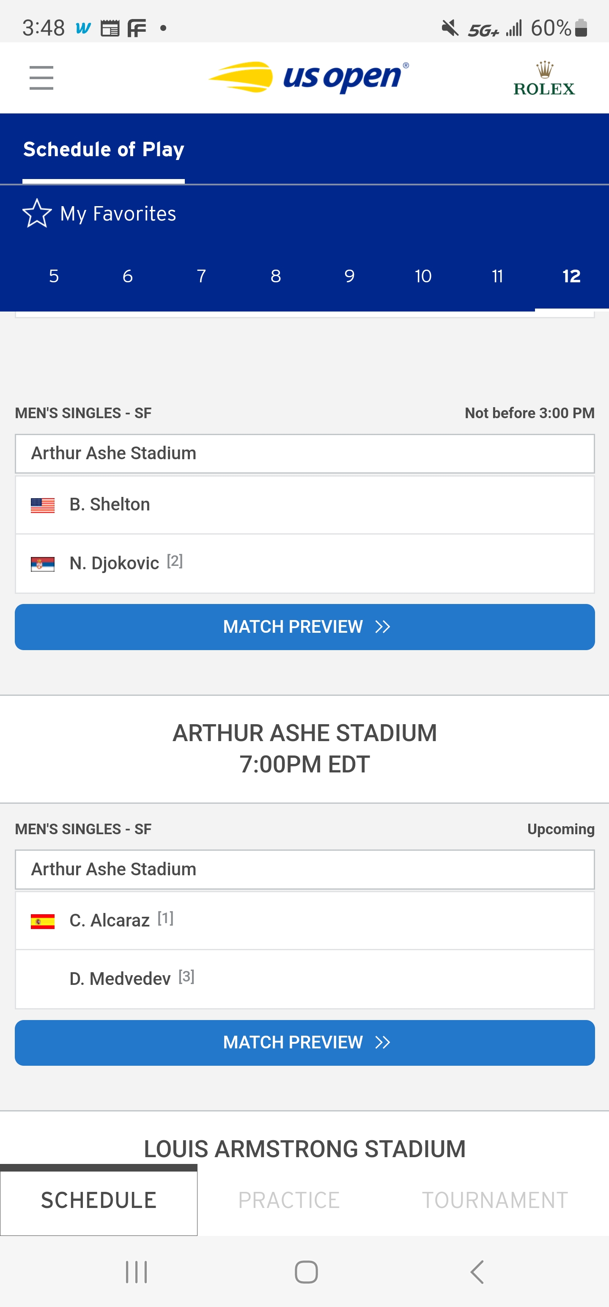This screenshot has height=1307, width=609.
Task: Select the Schedule of Play header tab
Action: pos(104,150)
